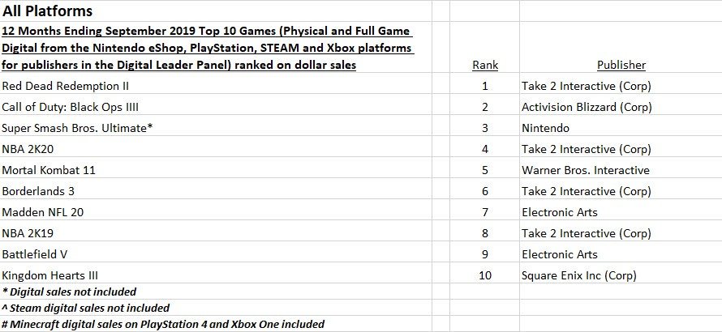Viewport: 722px width, 332px height.
Task: Select the "All Platforms" title cell
Action: point(47,11)
